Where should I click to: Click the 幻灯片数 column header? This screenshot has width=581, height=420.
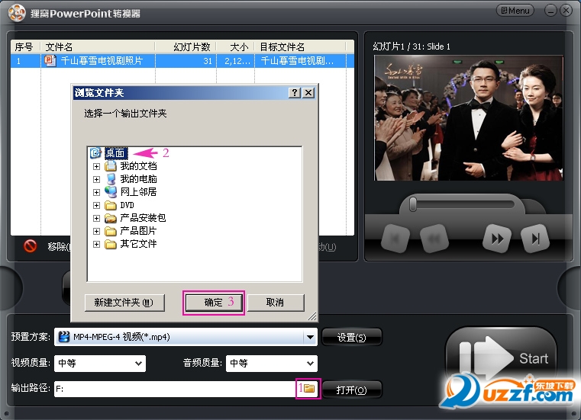coord(186,46)
